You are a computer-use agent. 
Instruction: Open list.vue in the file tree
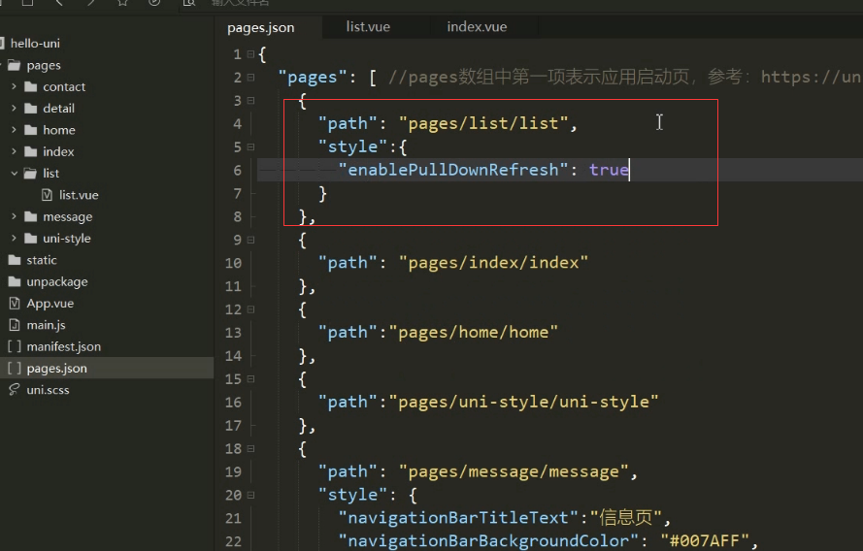pyautogui.click(x=79, y=195)
